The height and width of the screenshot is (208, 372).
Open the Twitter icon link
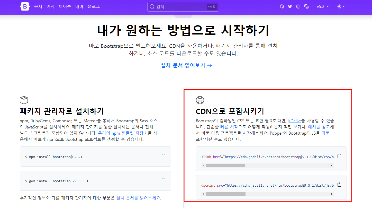[x=290, y=7]
